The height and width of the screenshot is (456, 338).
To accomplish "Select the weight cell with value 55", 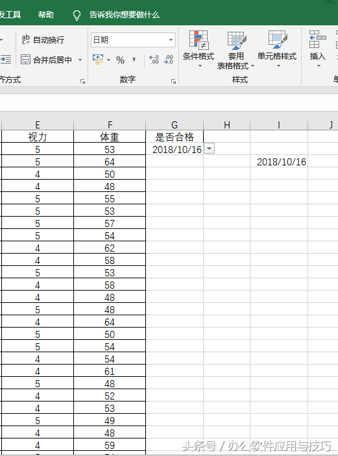I will [x=110, y=198].
